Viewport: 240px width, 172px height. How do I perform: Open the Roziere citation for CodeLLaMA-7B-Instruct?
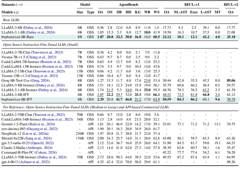(56, 62)
